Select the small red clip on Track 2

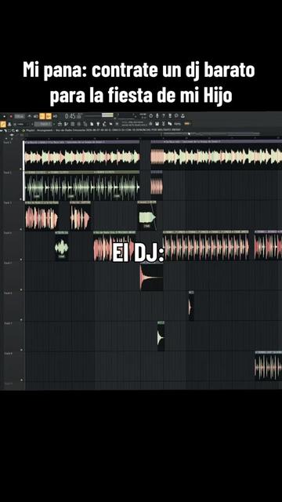click(157, 186)
